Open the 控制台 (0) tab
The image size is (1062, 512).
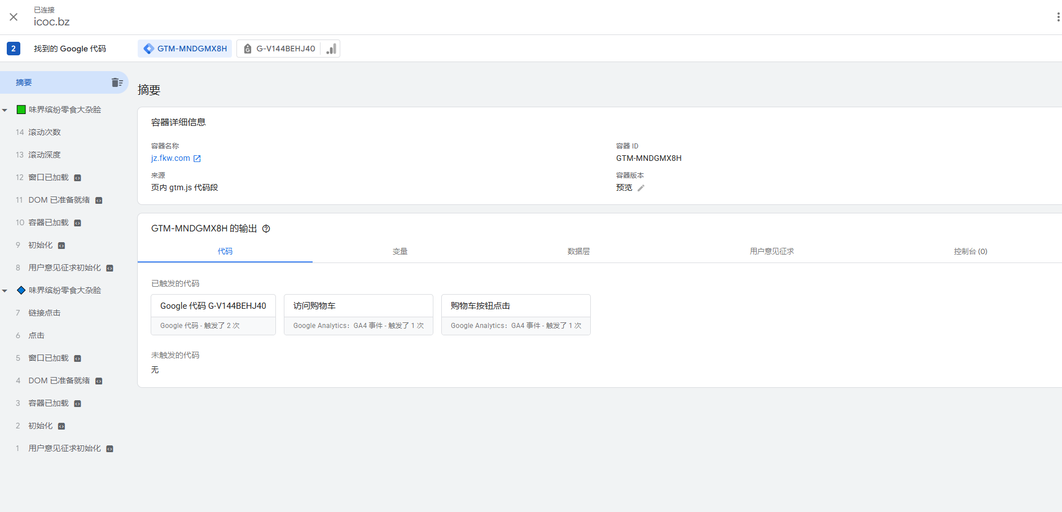970,251
